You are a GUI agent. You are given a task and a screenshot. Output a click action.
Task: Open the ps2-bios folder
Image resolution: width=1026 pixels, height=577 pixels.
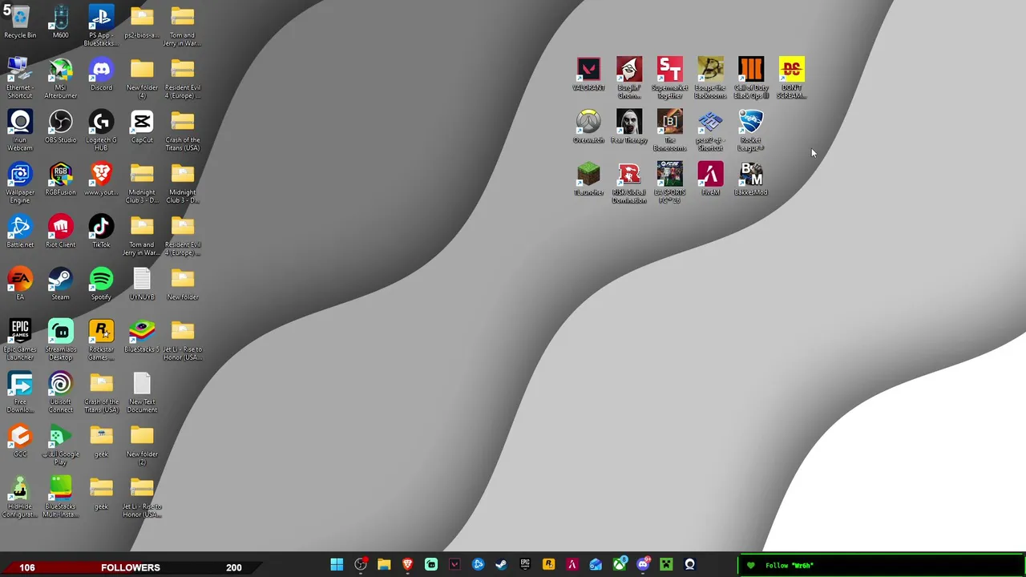coord(142,22)
